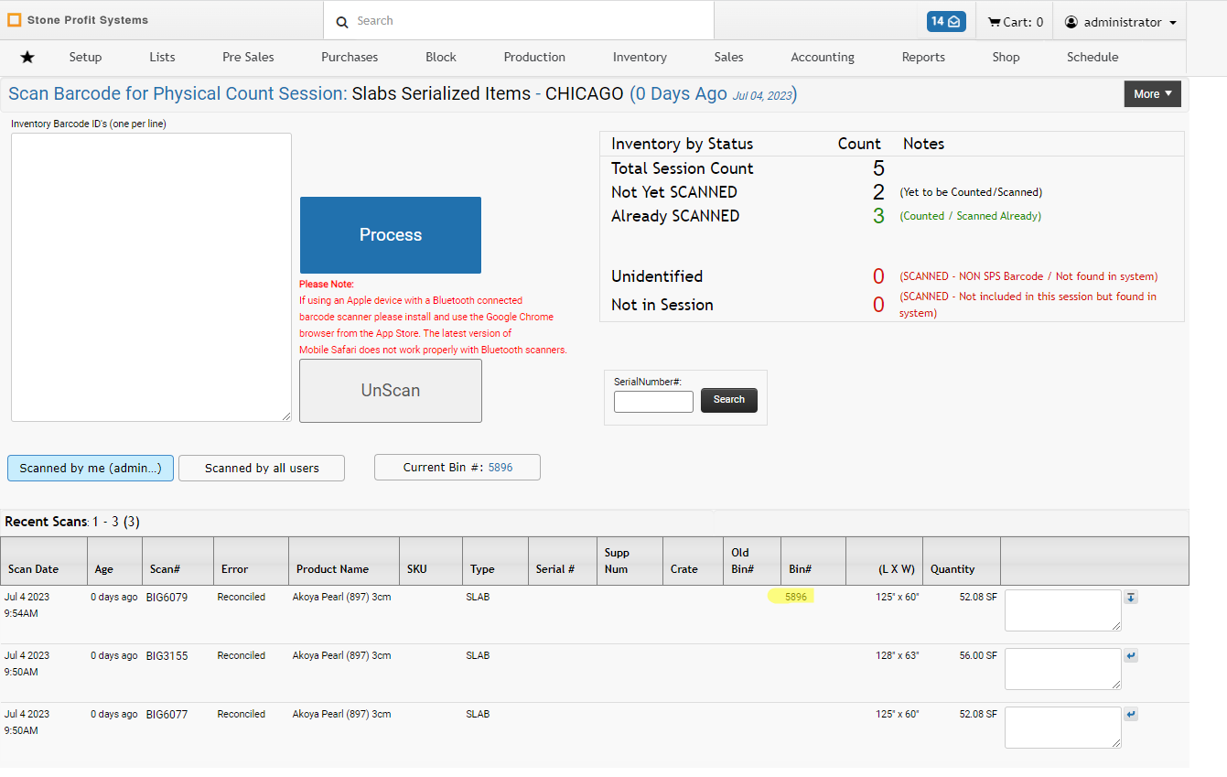Open the Sales menu

pos(728,57)
